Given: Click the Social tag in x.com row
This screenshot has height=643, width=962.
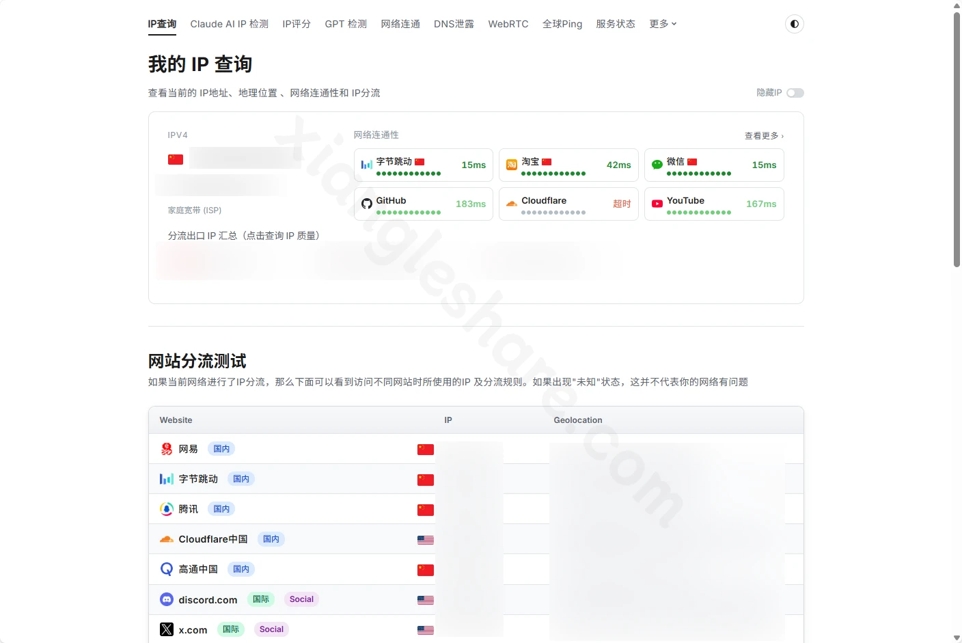Looking at the screenshot, I should (x=271, y=629).
